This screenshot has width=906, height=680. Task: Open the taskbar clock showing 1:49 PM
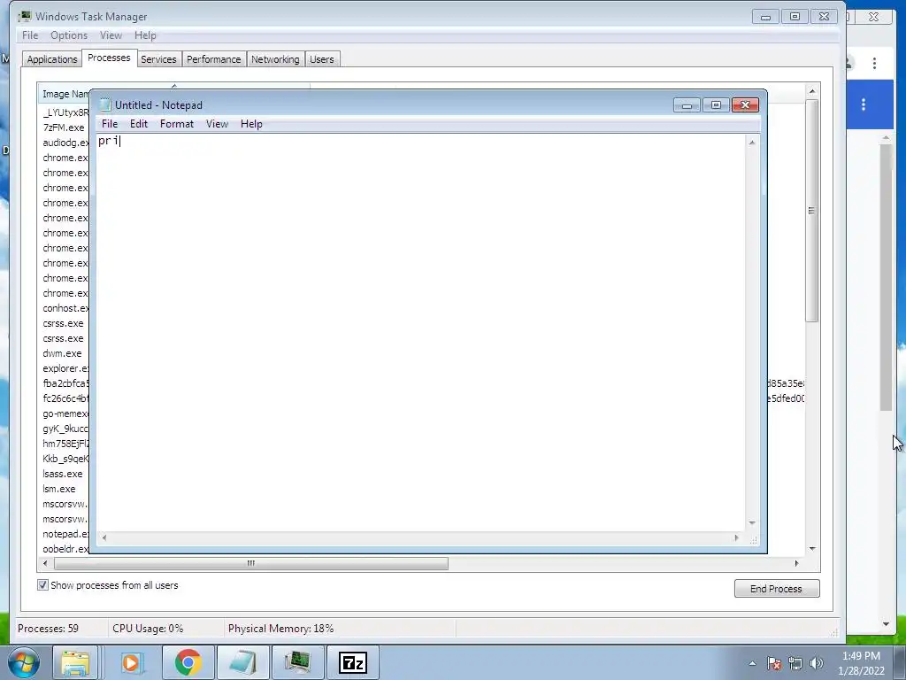[x=861, y=663]
